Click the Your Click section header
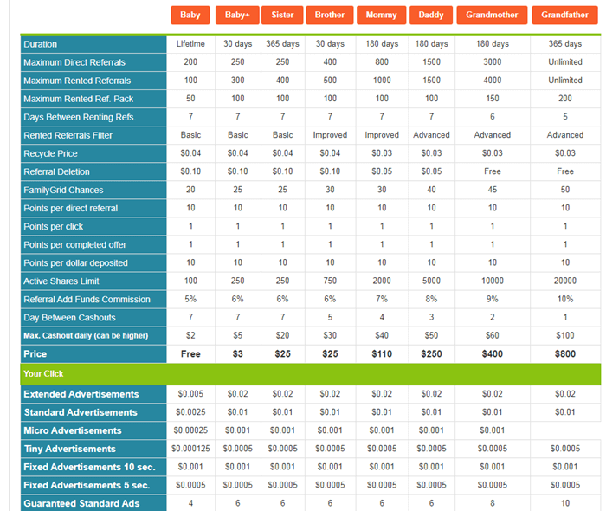The image size is (606, 511). click(x=43, y=374)
